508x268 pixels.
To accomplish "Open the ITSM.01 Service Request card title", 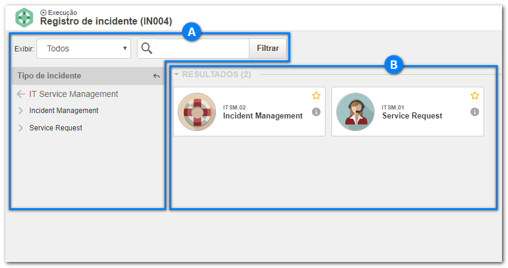I will click(412, 115).
